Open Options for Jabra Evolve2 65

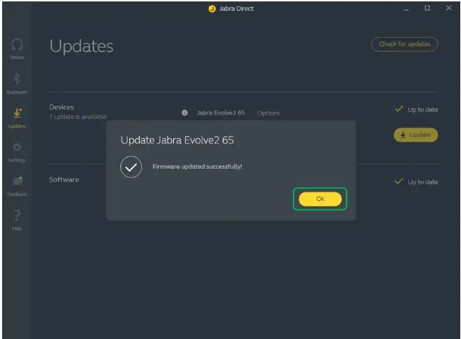point(269,113)
